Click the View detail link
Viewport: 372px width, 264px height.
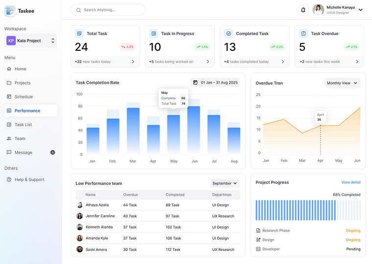point(351,182)
